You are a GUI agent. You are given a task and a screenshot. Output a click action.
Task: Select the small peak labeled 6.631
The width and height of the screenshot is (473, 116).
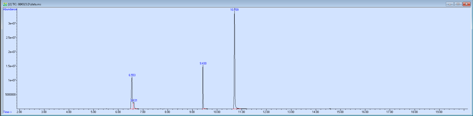[x=134, y=100]
